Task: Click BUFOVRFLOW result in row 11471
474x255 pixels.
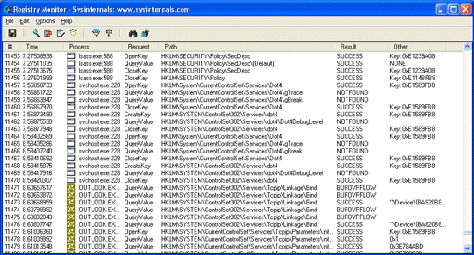Action: 356,188
